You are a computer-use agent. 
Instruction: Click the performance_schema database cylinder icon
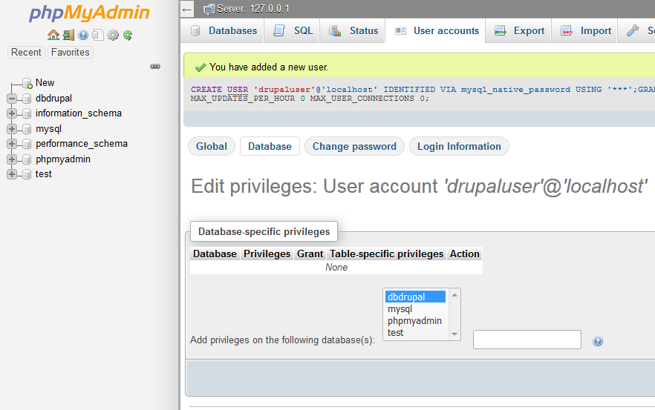pyautogui.click(x=27, y=144)
